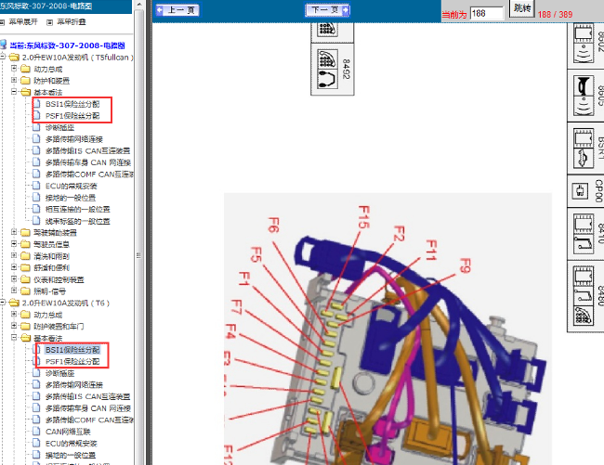This screenshot has width=604, height=465.
Task: Expand the 防护装置和车门 folder
Action: pos(14,326)
